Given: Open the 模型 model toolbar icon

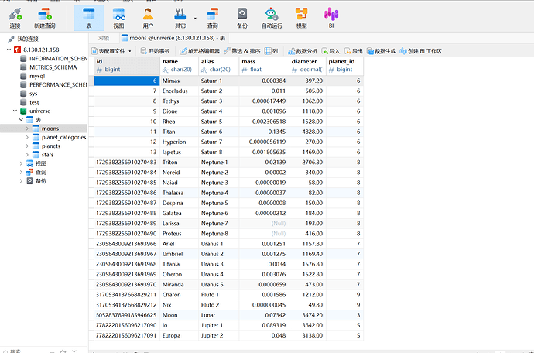Looking at the screenshot, I should [x=301, y=18].
